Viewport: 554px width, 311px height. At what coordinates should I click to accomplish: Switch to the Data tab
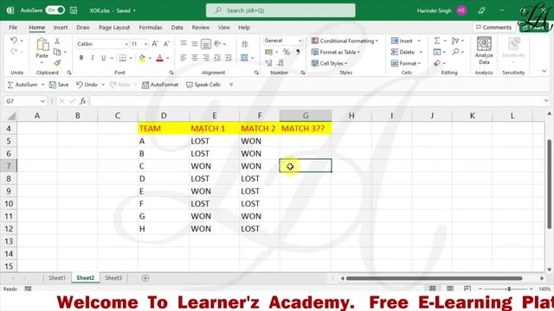click(x=177, y=27)
